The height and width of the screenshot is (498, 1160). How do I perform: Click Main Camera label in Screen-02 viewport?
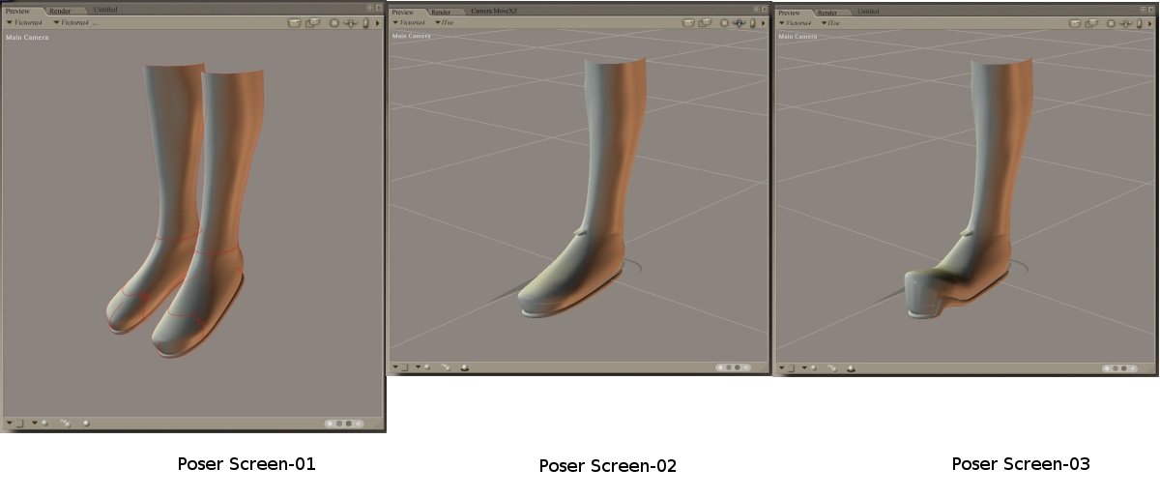412,36
